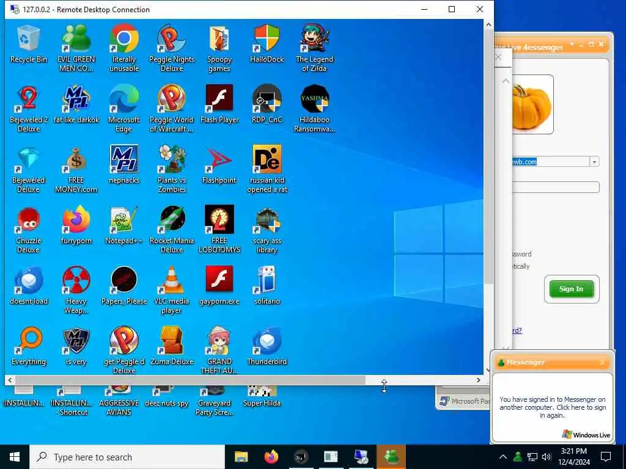Open the Windows Start menu
The width and height of the screenshot is (626, 469).
[15, 457]
